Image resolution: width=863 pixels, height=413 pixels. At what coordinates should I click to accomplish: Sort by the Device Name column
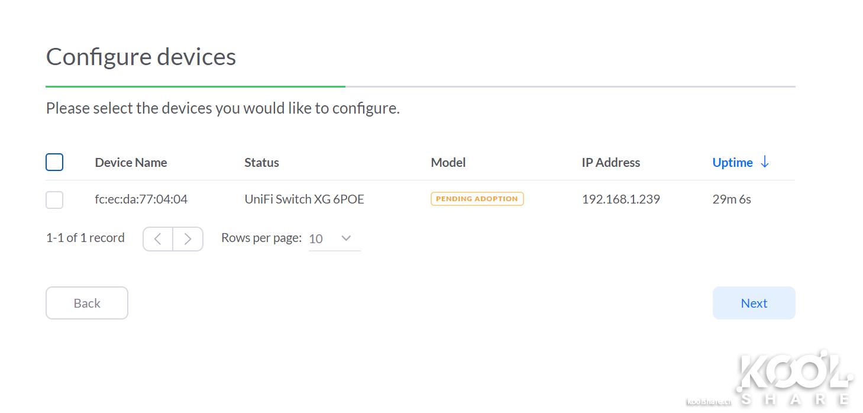pyautogui.click(x=131, y=163)
